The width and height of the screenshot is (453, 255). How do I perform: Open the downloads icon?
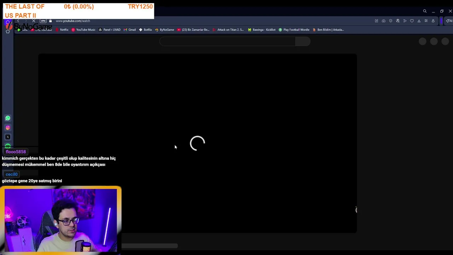(419, 21)
